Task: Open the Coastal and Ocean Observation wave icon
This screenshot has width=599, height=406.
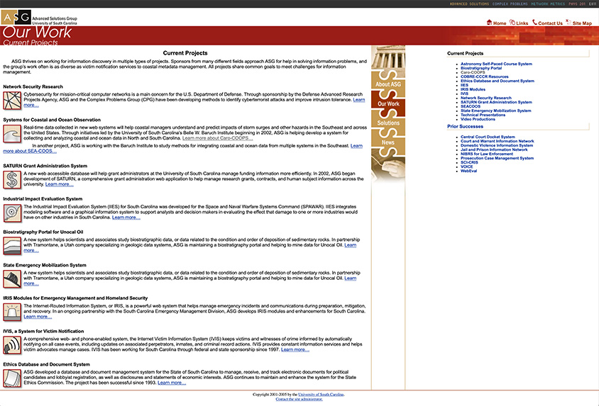Action: (12, 133)
